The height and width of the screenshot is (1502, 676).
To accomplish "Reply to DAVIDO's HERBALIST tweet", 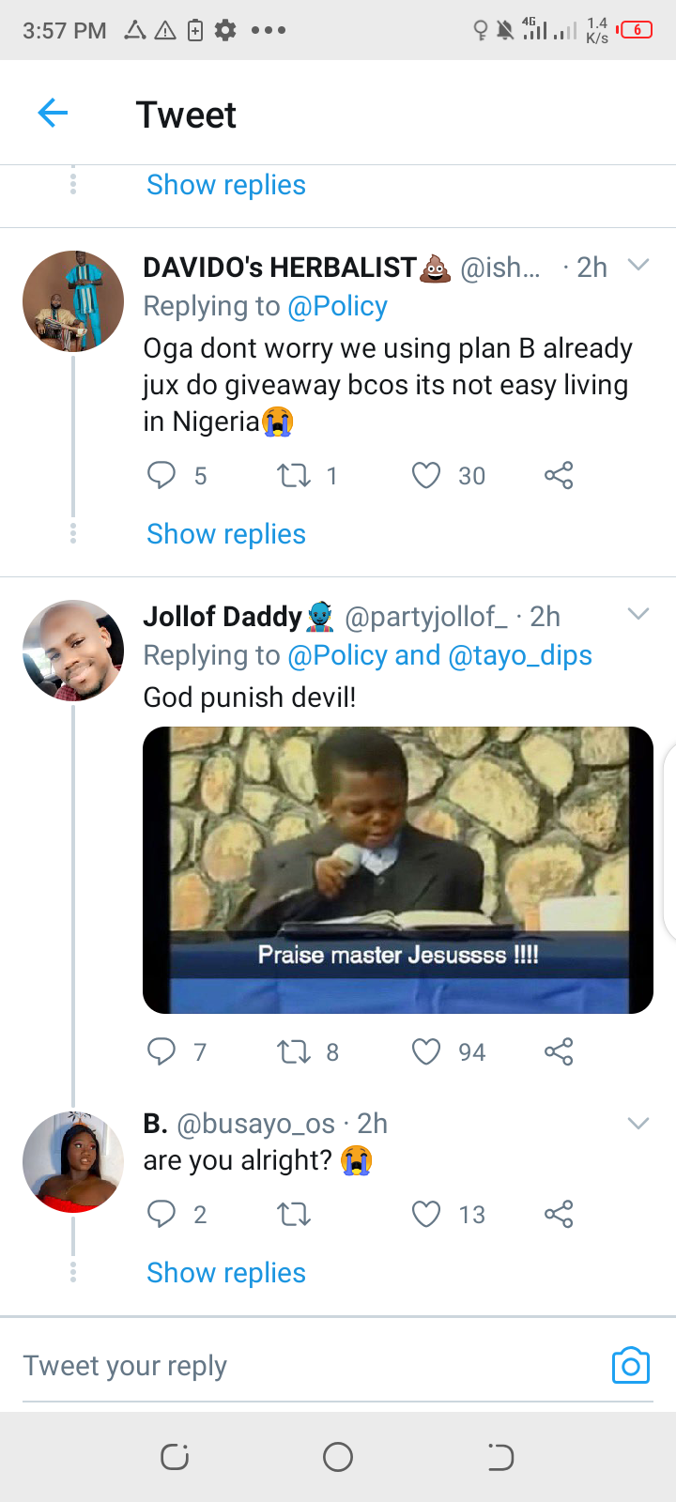I will [161, 476].
